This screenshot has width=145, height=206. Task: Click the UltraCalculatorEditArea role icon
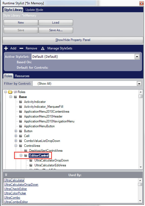click(x=31, y=165)
